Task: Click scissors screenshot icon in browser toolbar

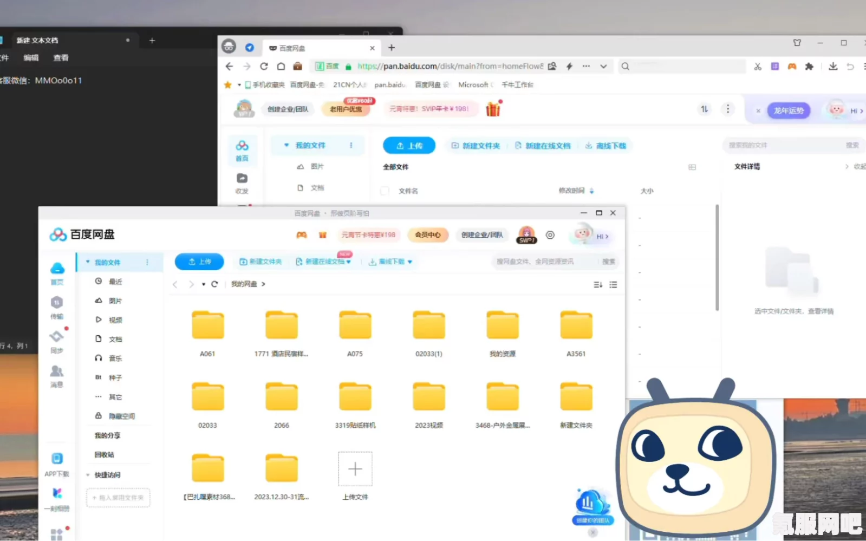Action: [x=758, y=66]
